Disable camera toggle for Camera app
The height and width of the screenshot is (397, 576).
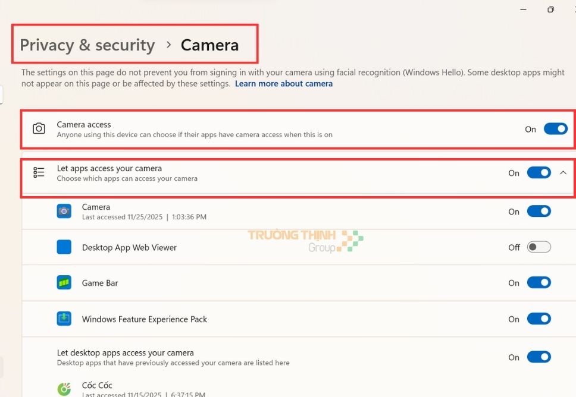(x=539, y=211)
